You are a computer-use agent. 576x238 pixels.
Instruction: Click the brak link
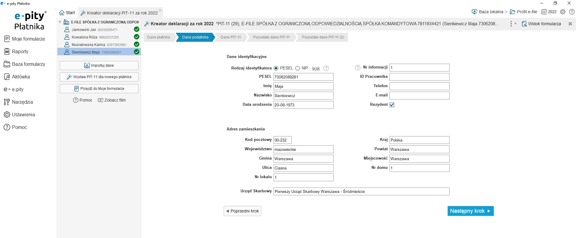point(316,69)
